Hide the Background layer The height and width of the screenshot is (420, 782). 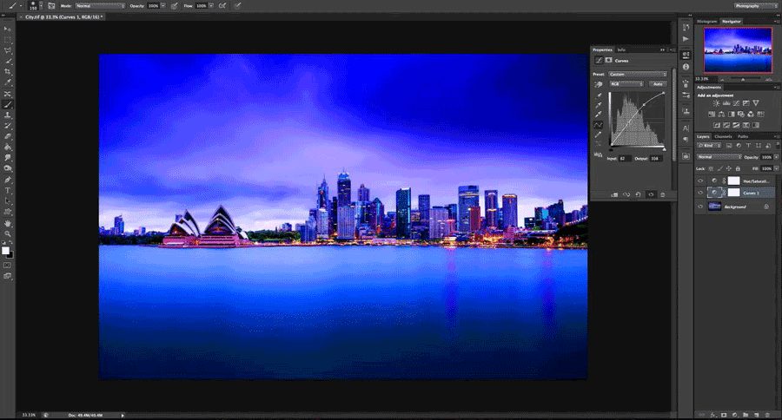[700, 207]
